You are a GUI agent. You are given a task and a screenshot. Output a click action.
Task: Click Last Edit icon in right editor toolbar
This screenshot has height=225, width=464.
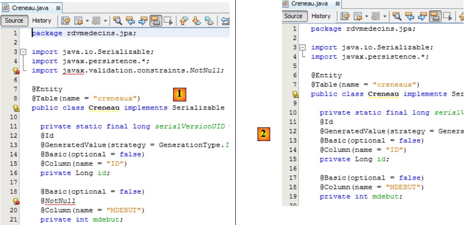click(x=345, y=17)
